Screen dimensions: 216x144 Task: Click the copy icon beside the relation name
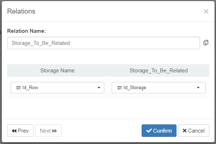(x=206, y=43)
